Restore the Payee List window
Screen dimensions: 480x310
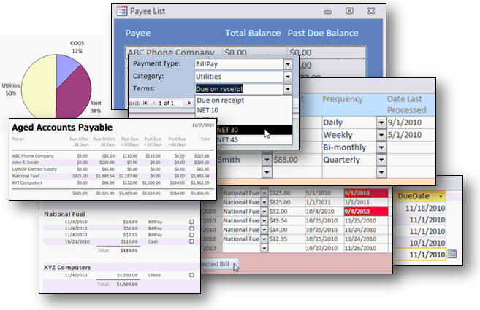(349, 11)
